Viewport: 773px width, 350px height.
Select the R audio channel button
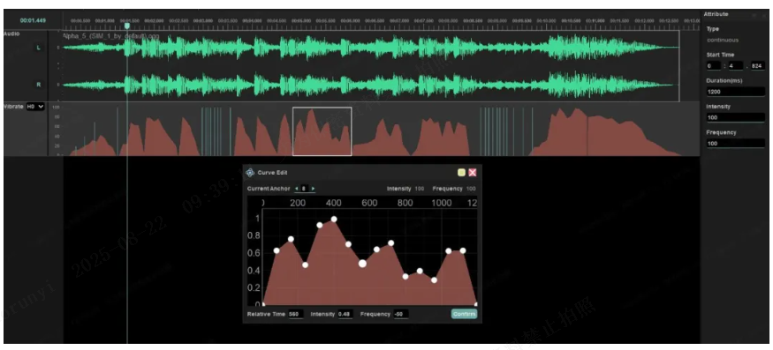[x=39, y=85]
